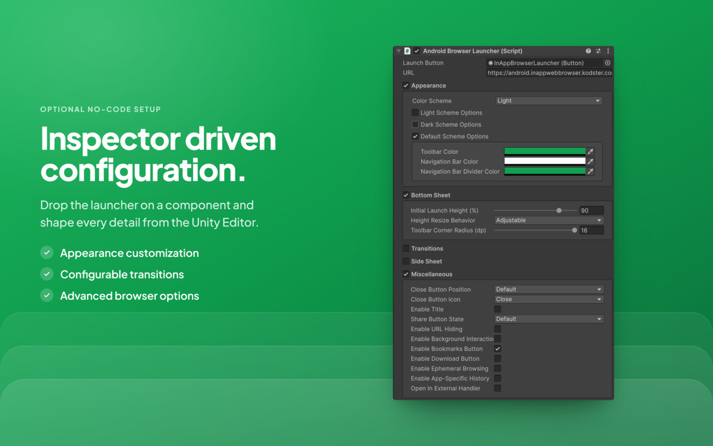Pick Toolbar Color with the eyedropper

pyautogui.click(x=591, y=152)
